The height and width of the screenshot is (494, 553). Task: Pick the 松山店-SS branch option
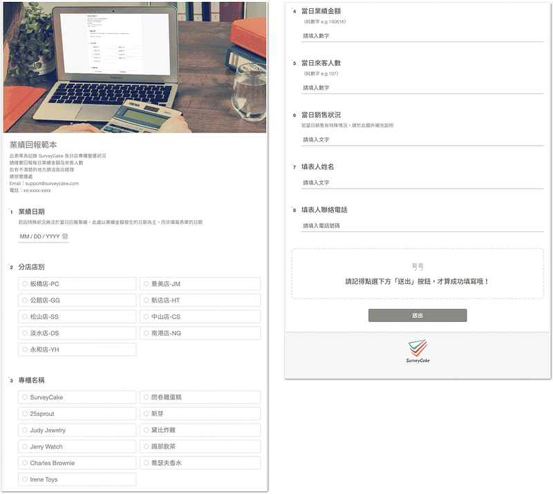pos(77,316)
